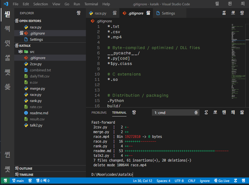Open the Edit menu

(x=26, y=4)
